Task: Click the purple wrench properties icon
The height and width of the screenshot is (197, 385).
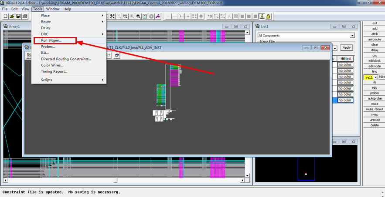Action: pos(158,17)
